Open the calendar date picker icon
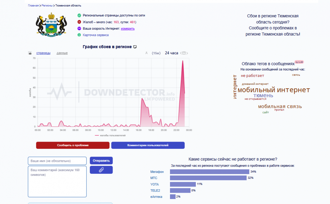 (184, 53)
